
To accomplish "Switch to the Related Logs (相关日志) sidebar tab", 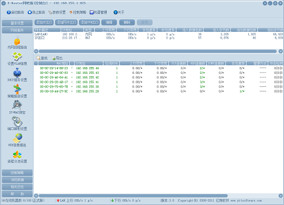I will pos(17,187).
